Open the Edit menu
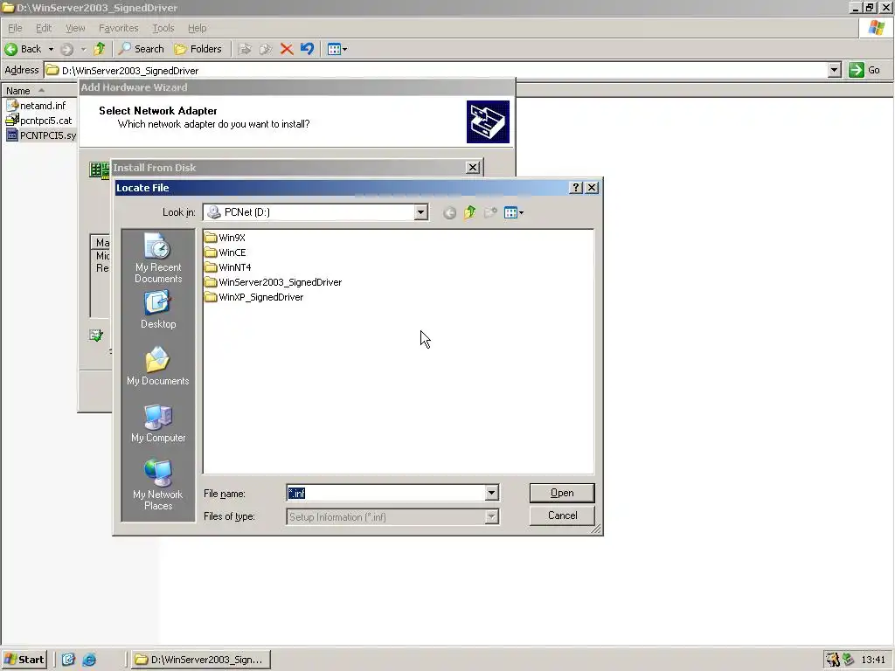895x671 pixels. point(44,28)
